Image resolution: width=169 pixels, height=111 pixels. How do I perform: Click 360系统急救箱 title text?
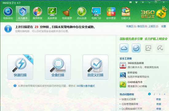tap(136, 63)
